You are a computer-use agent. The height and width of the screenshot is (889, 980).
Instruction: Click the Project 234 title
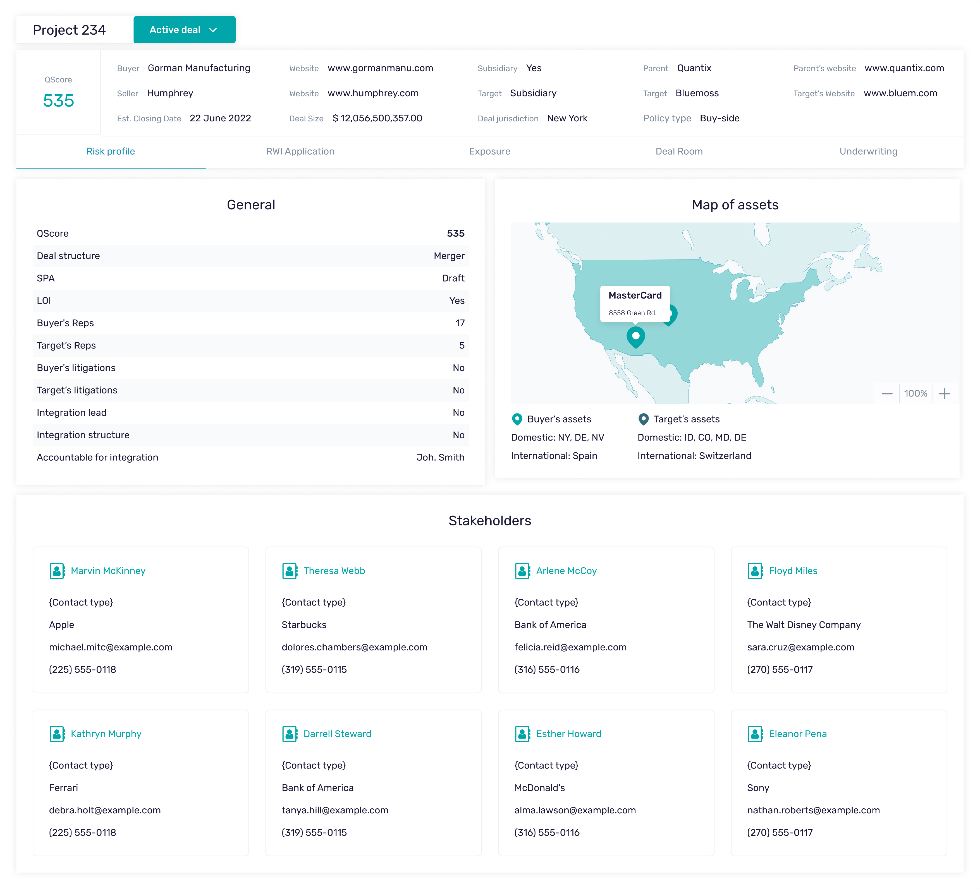coord(70,30)
